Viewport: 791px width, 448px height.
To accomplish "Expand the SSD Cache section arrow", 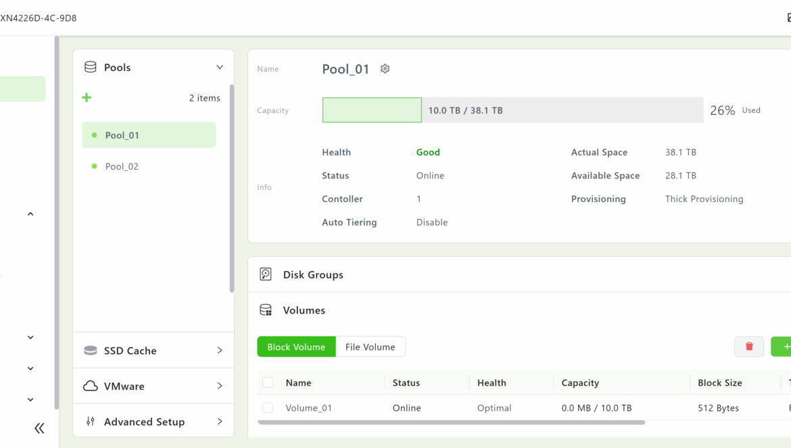I will [220, 351].
